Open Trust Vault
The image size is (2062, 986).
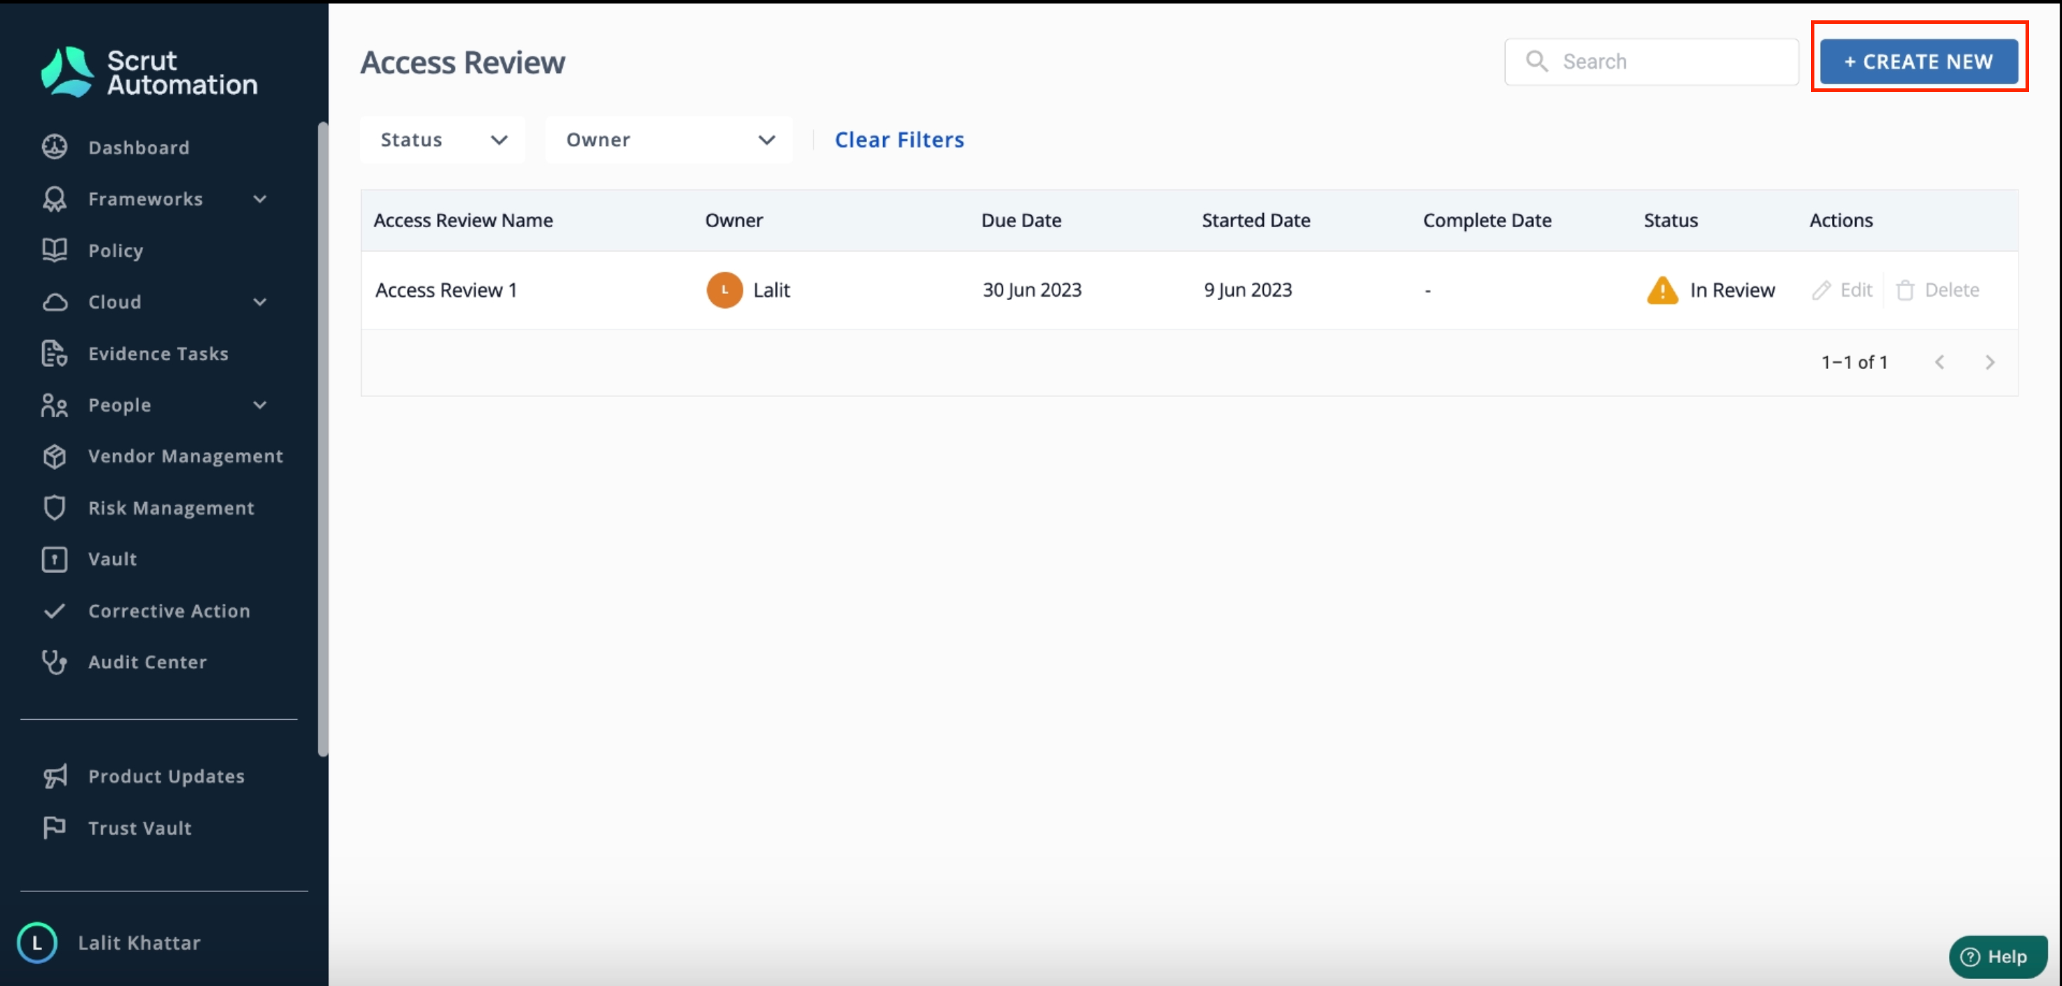point(140,828)
